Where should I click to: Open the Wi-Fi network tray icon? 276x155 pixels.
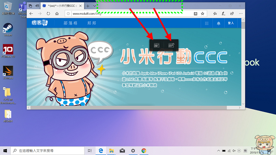tap(229, 151)
